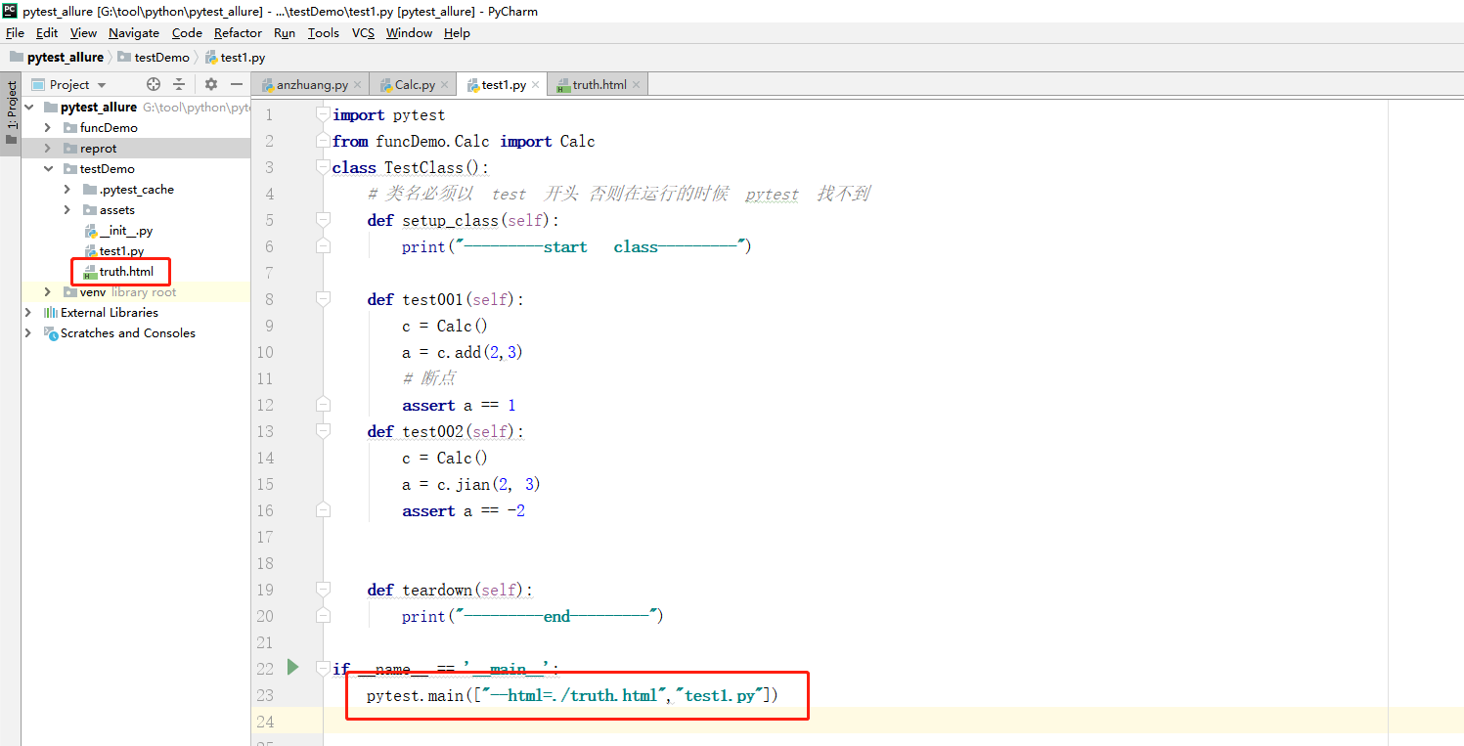Select truth.html in the project tree
This screenshot has height=746, width=1464.
(x=119, y=271)
